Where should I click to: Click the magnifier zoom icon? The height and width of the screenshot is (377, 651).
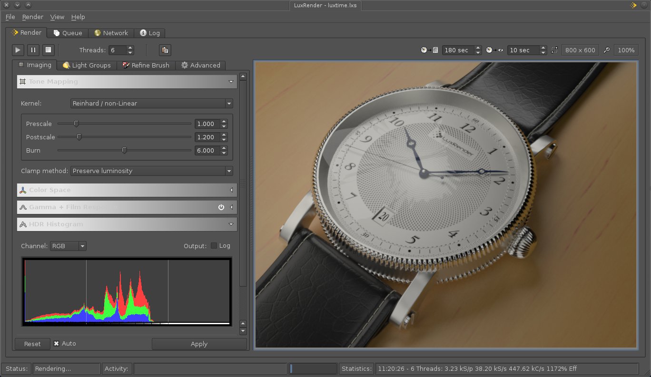[x=606, y=50]
